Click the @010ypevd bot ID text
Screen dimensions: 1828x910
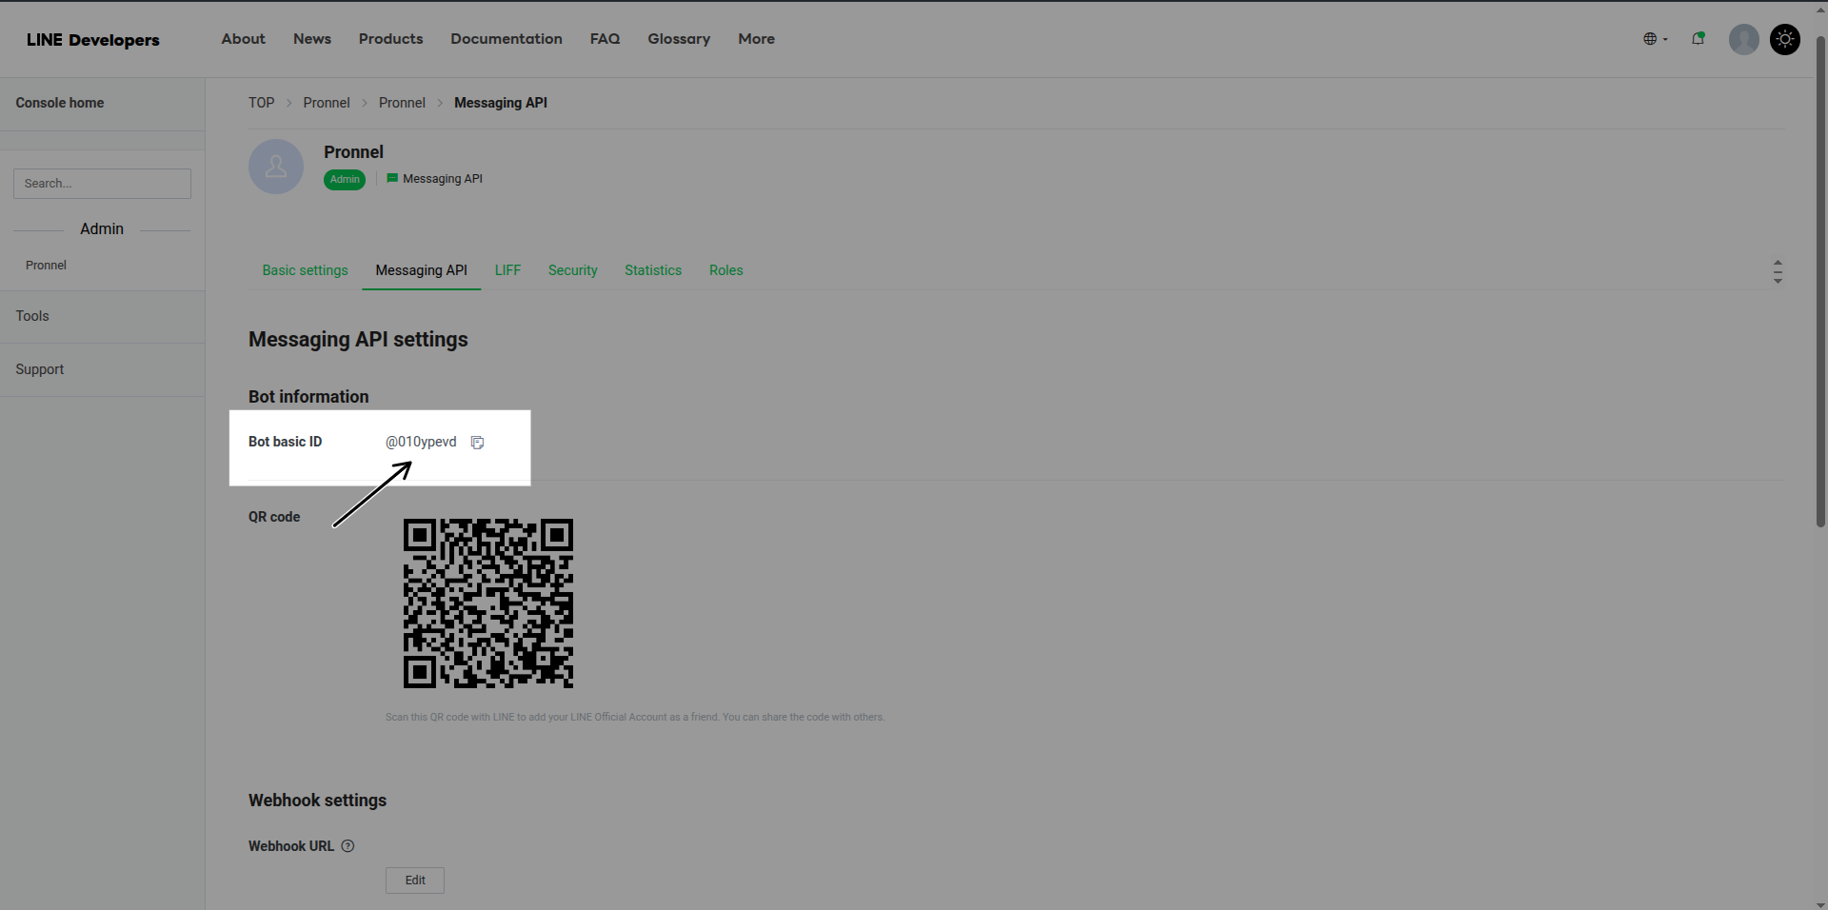[421, 442]
